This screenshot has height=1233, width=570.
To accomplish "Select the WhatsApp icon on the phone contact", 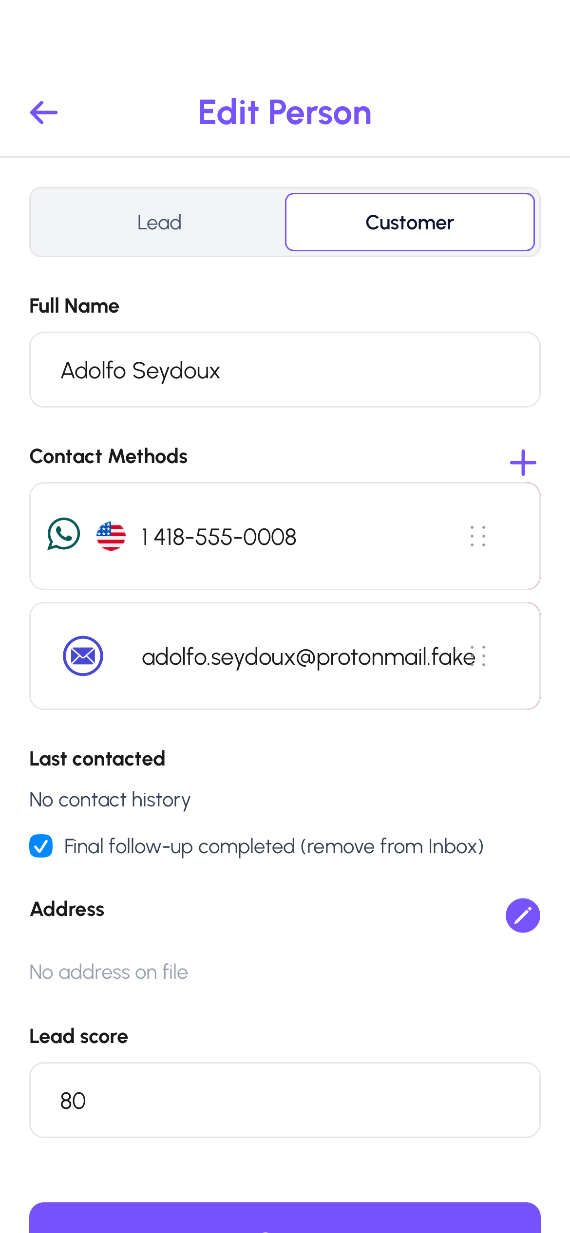I will tap(63, 536).
